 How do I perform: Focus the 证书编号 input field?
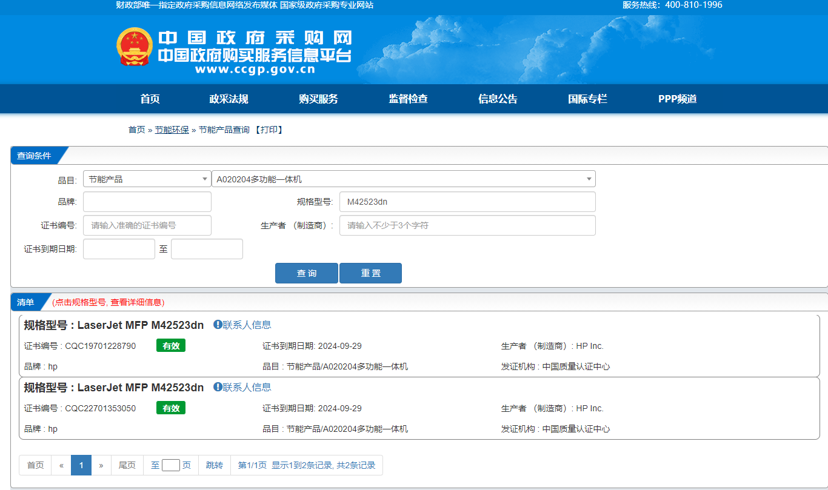click(x=147, y=225)
